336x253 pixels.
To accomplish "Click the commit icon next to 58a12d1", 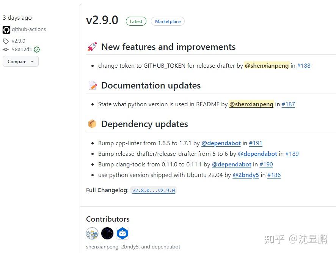I will coord(6,49).
